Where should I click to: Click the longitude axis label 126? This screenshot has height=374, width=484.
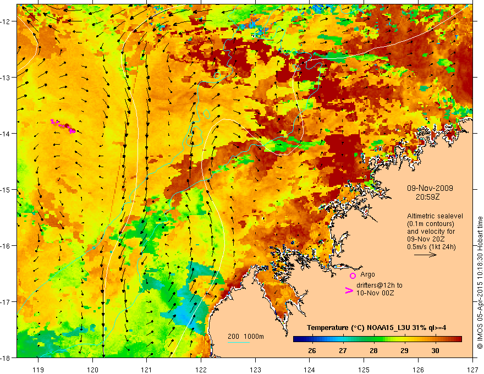[418, 370]
